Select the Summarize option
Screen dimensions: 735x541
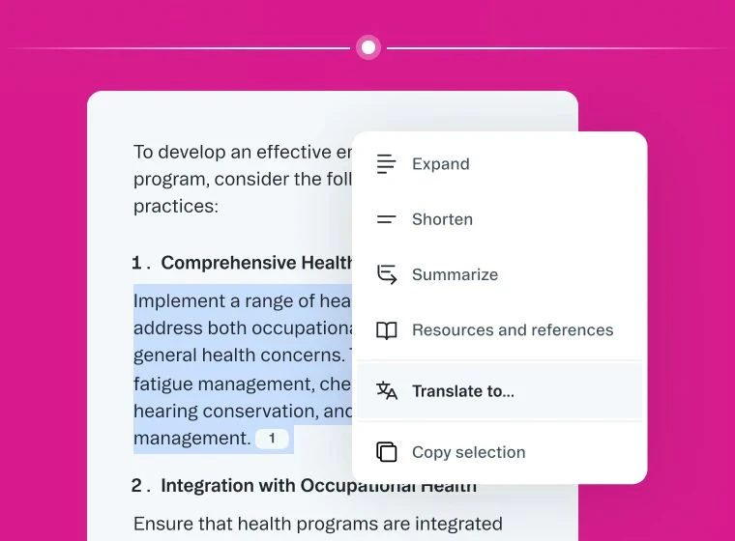pos(500,274)
